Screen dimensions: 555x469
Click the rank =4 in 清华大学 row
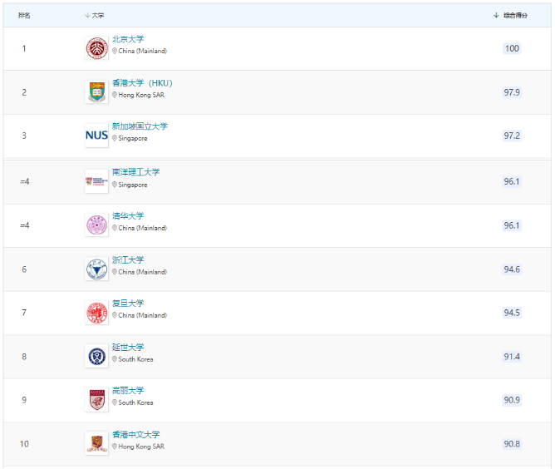(x=24, y=225)
